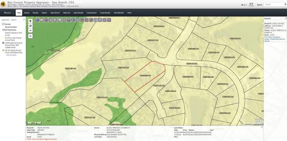Collapse the Layer List panel via corner icon
The height and width of the screenshot is (141, 287).
click(x=24, y=20)
